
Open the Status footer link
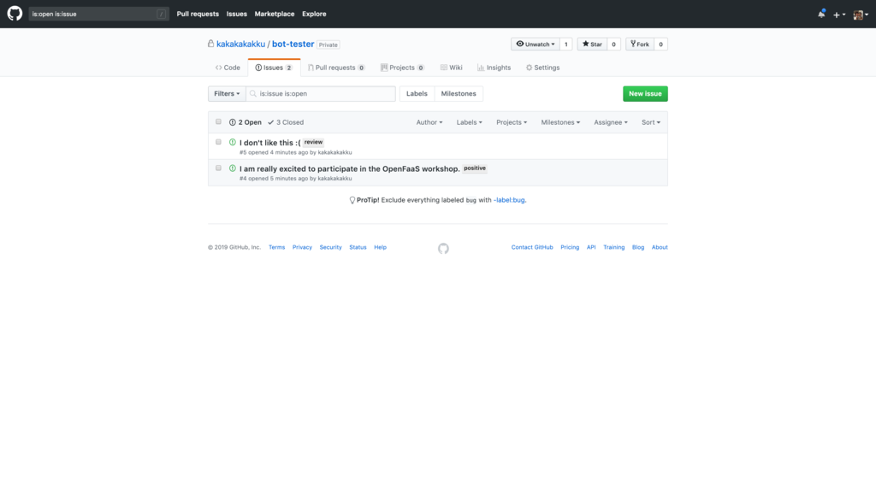[358, 247]
